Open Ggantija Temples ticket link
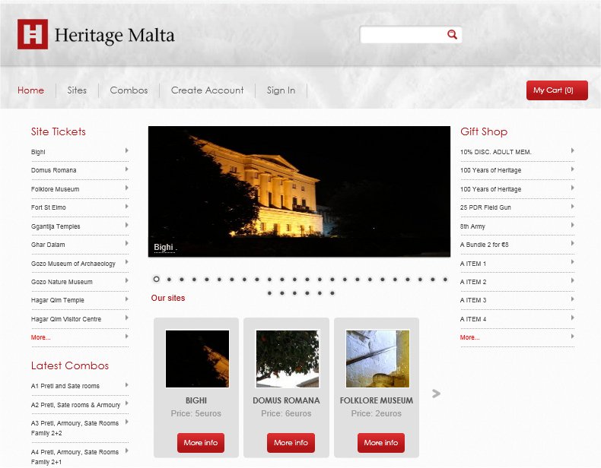Image resolution: width=601 pixels, height=468 pixels. 56,226
